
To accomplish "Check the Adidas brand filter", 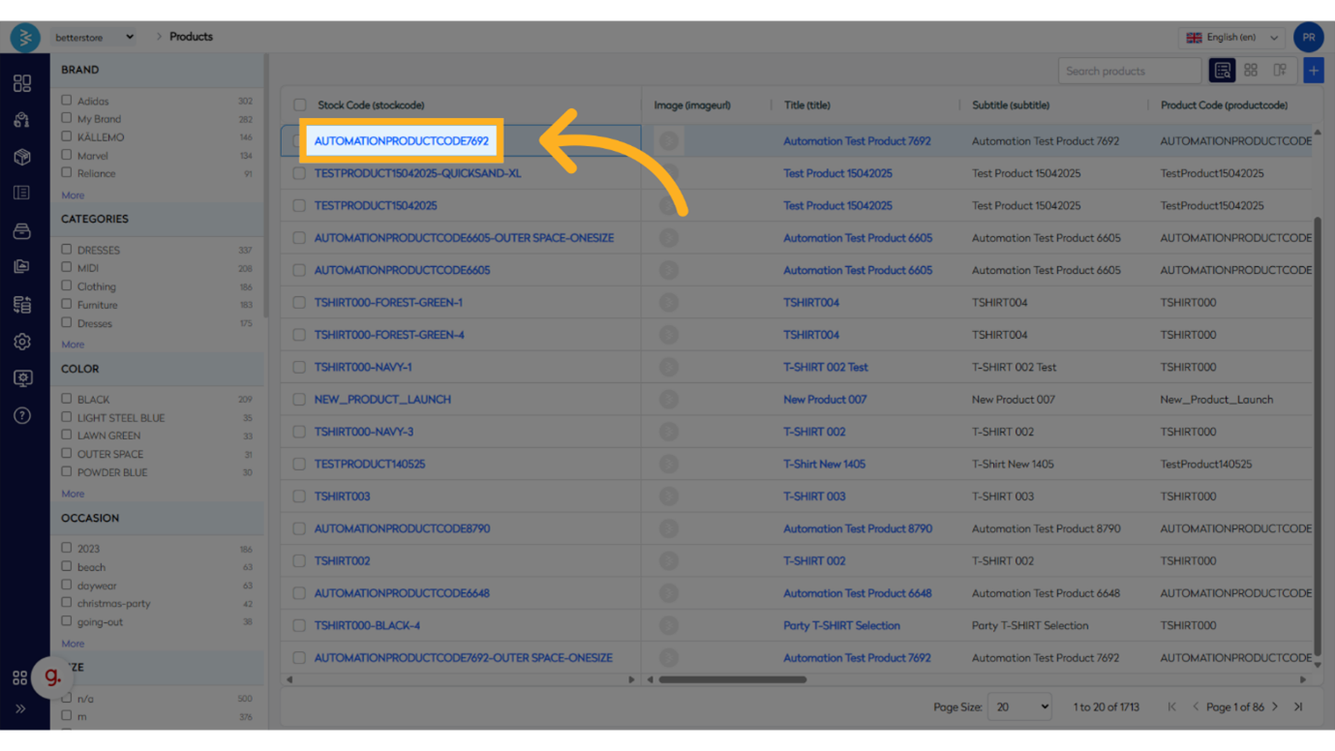I will tap(67, 101).
